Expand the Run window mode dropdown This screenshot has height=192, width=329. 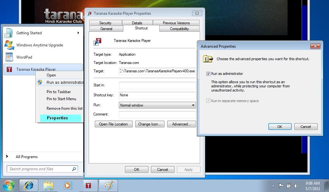(193, 105)
